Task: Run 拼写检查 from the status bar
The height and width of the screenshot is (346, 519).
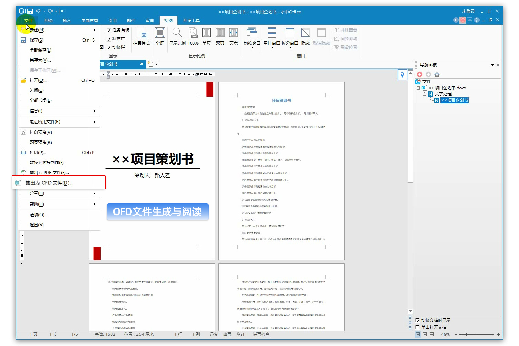Action: point(261,334)
